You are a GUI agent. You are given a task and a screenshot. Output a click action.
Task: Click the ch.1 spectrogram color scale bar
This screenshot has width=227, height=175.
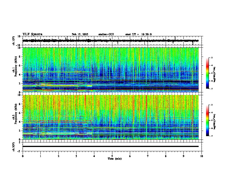coord(207,73)
